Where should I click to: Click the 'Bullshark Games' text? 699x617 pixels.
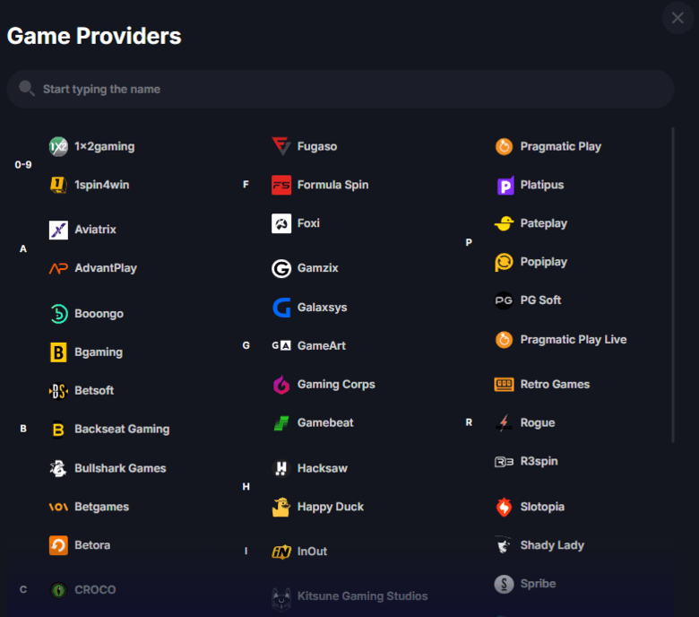120,468
